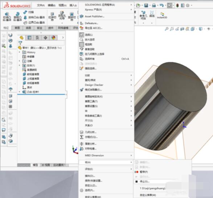Switch to the Sheet Metal (钣金) ribbon tab

(x=40, y=28)
